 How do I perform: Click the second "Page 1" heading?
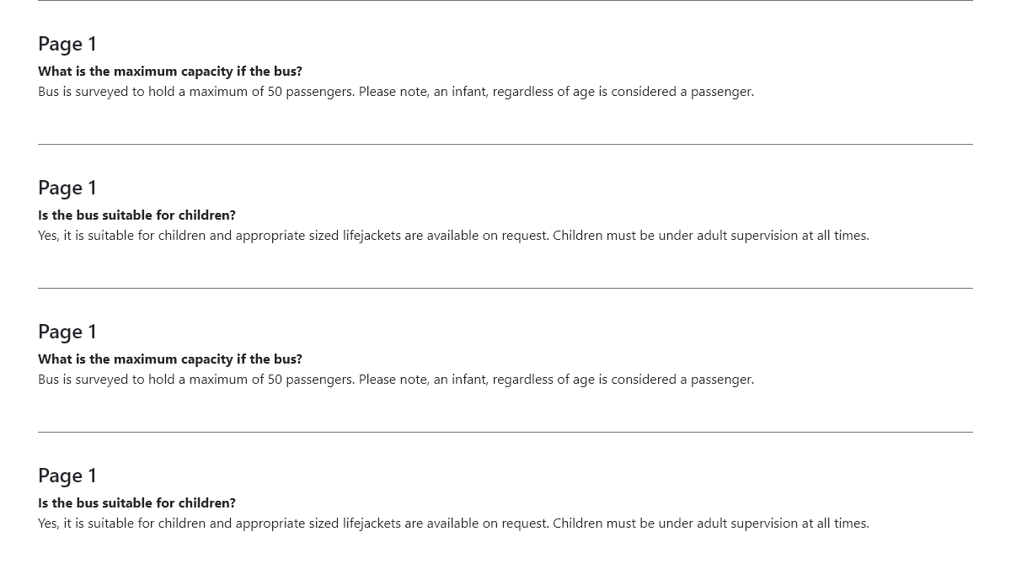click(67, 188)
